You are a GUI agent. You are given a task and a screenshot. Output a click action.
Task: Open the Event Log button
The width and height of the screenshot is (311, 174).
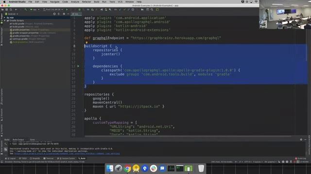(300, 159)
